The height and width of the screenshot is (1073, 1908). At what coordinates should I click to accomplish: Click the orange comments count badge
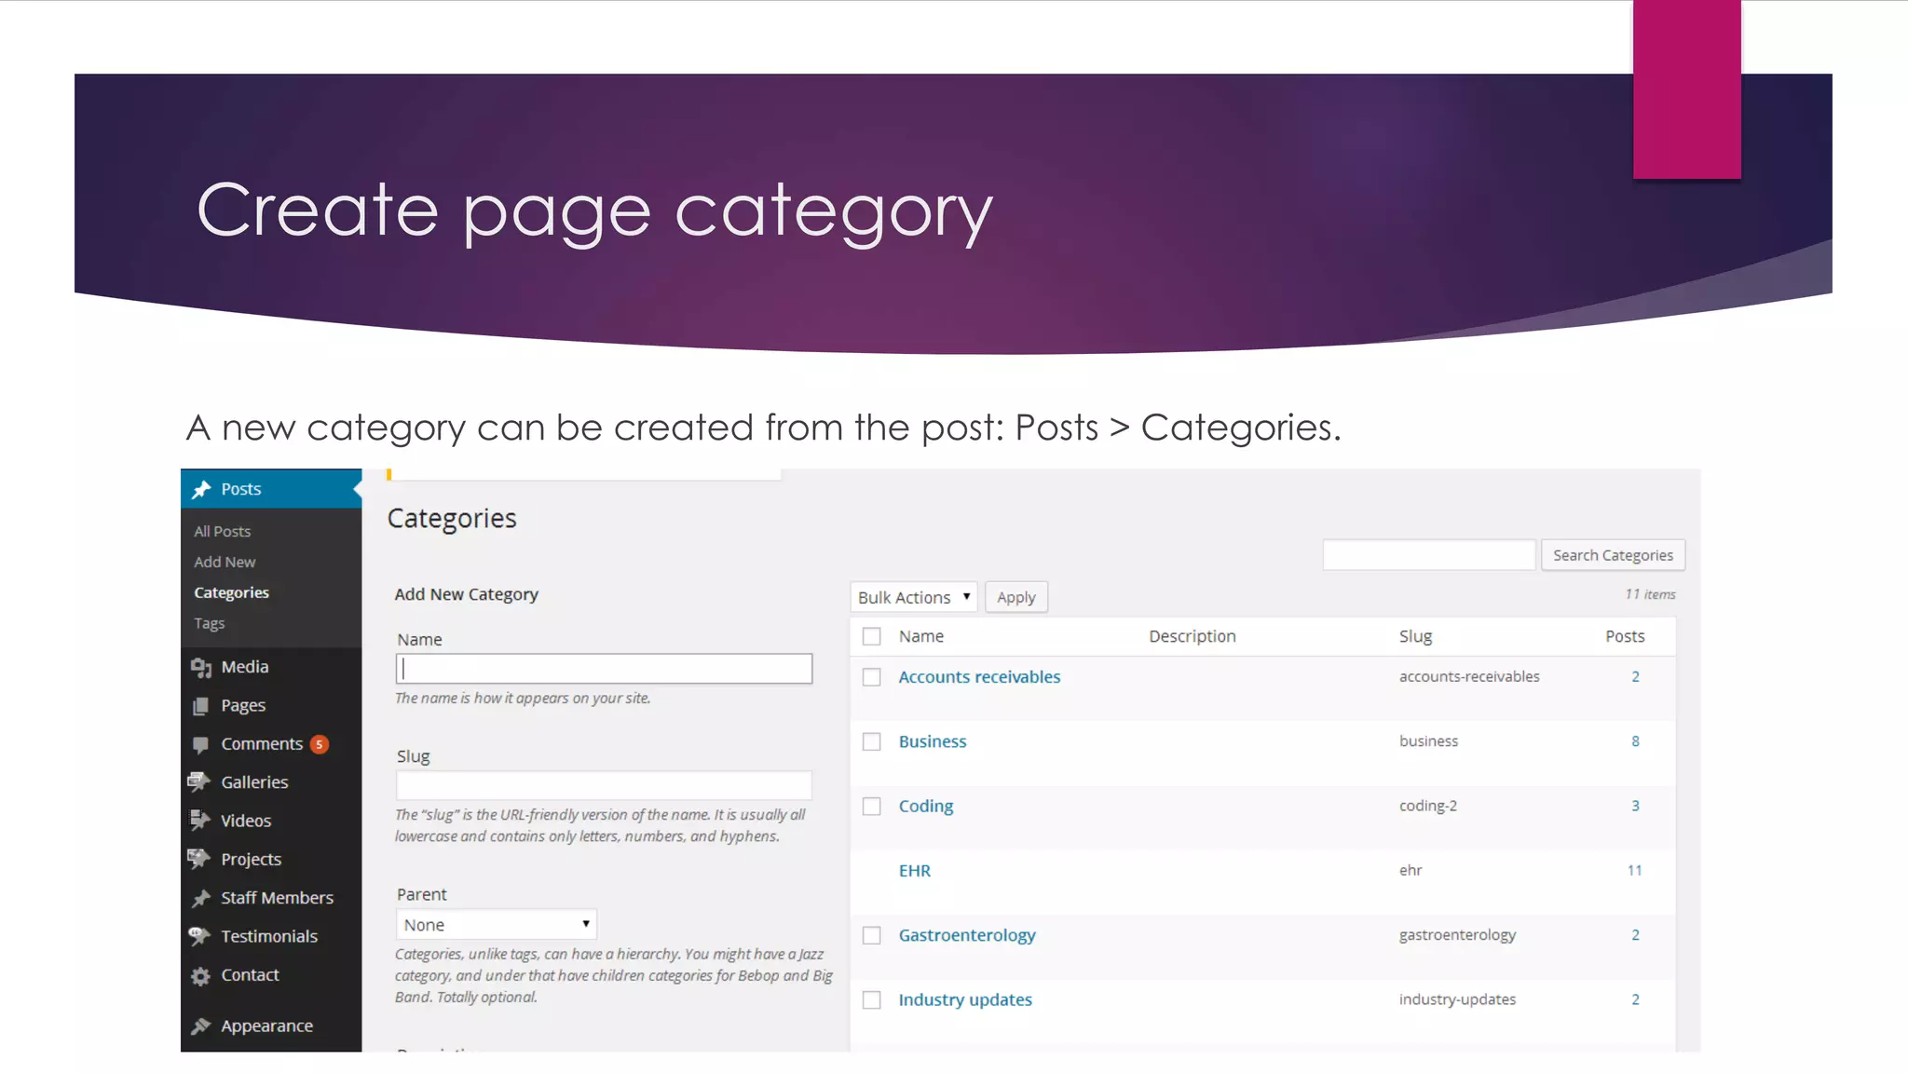(320, 744)
